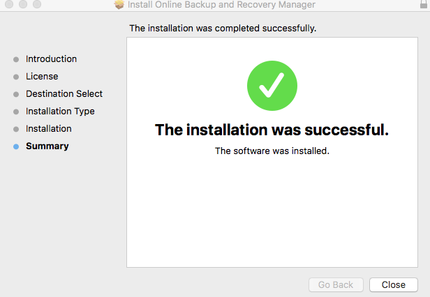Select the highlighted Summary step

click(47, 146)
